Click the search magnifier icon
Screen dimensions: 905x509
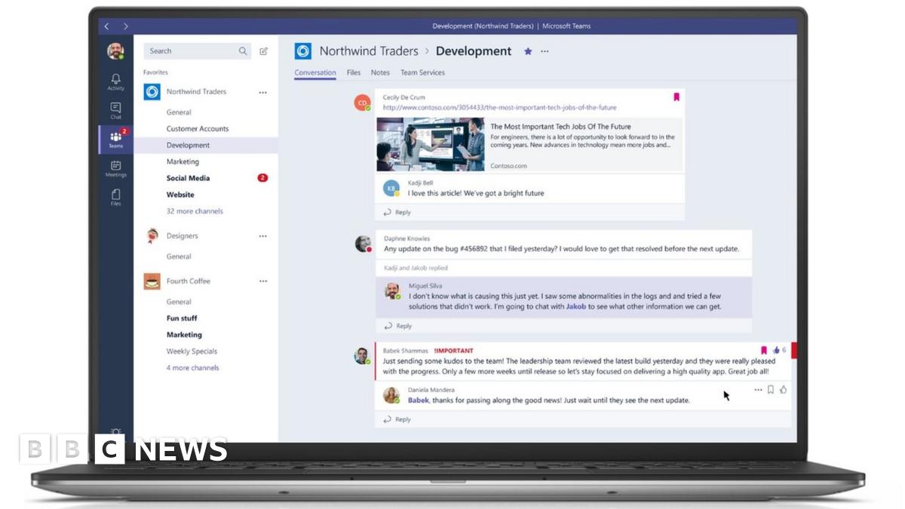[x=243, y=51]
